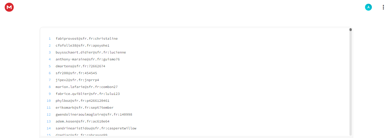Click line number 3 in the gutter
392x138 pixels.
pyautogui.click(x=49, y=52)
